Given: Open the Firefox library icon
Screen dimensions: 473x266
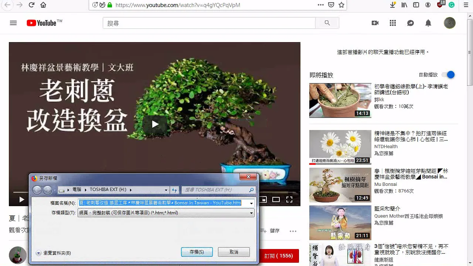Looking at the screenshot, I should (x=404, y=5).
